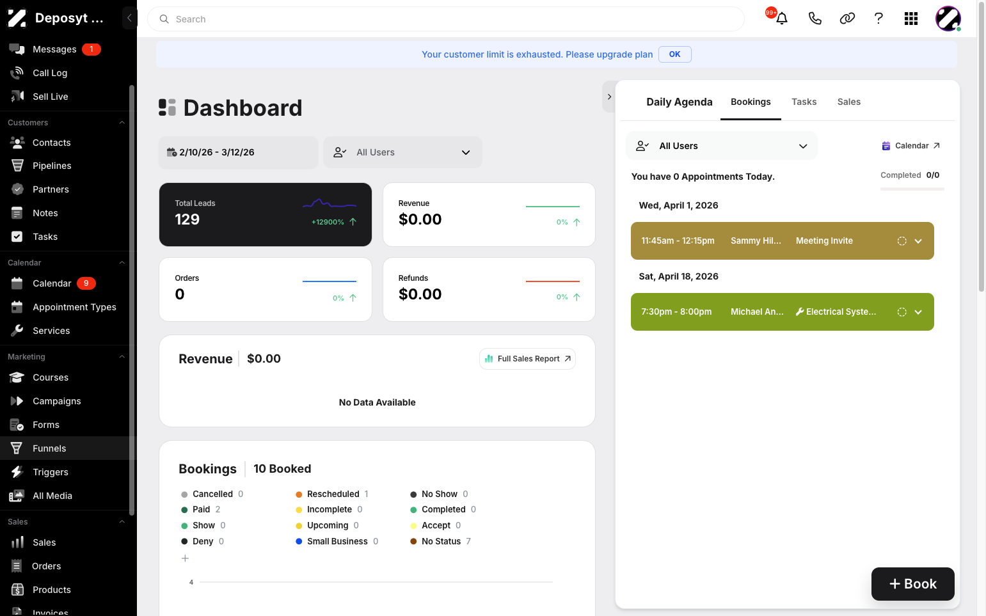Toggle the No Show bookings legend item

439,494
